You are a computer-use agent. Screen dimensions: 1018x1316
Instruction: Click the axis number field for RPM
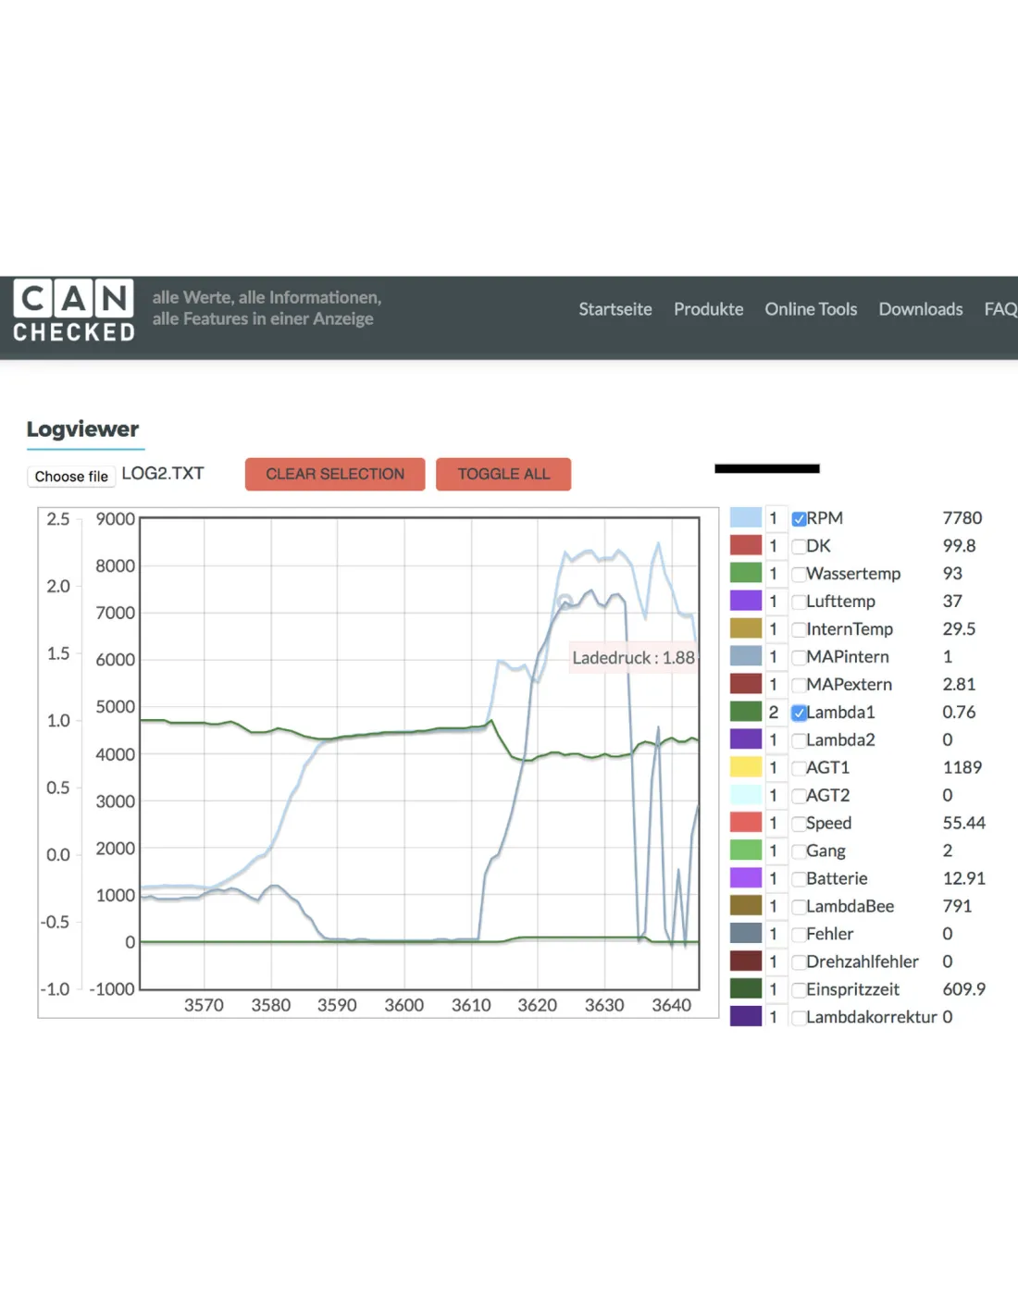tap(774, 518)
